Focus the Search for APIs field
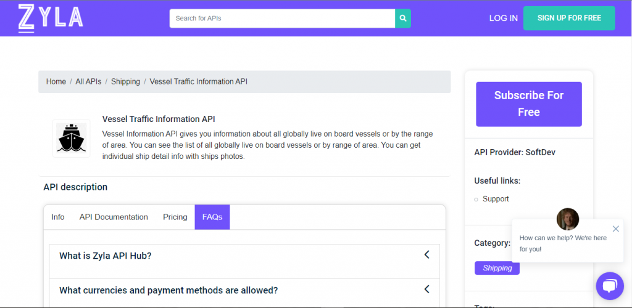The height and width of the screenshot is (308, 632). click(282, 18)
